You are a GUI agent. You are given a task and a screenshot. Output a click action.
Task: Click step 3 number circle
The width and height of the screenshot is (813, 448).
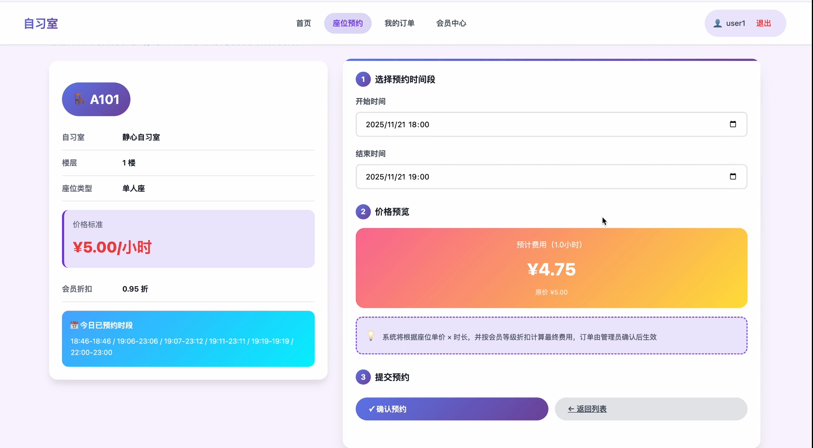pos(363,377)
